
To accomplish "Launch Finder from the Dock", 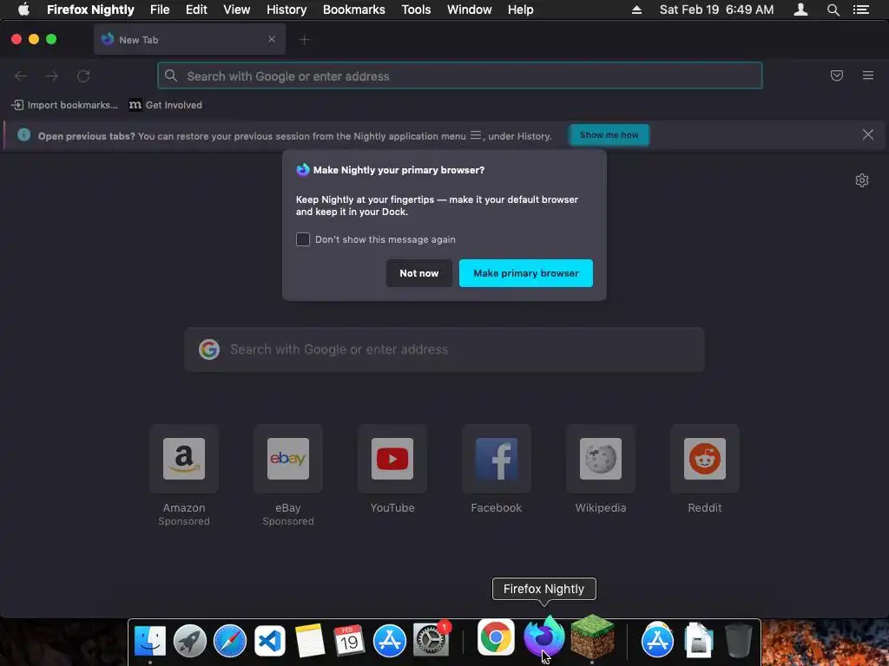I will 149,641.
